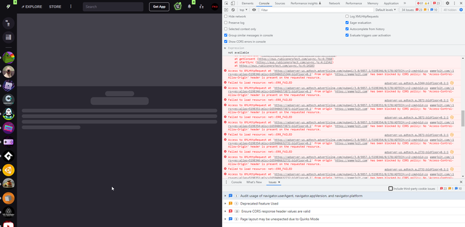Click the Get App button
The width and height of the screenshot is (465, 227).
(x=159, y=7)
